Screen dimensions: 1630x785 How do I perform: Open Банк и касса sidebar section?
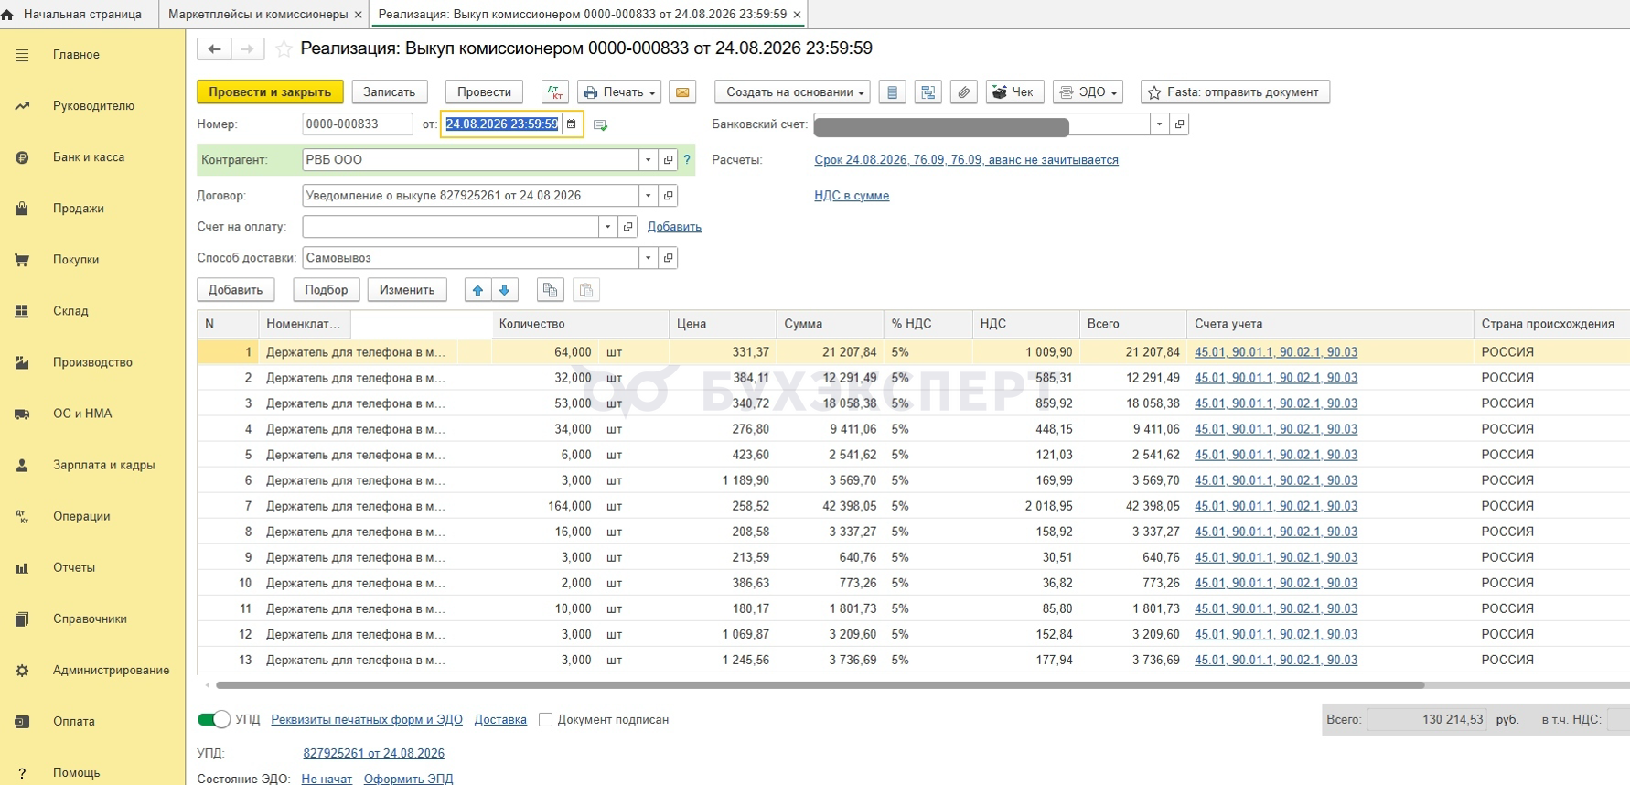coord(88,157)
